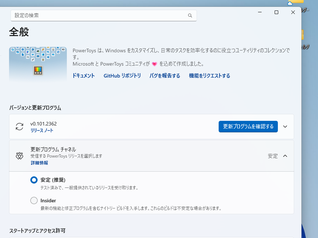Expand the version update card chevron
Screen dimensions: 318x238
point(285,127)
